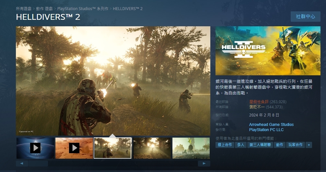Click the right arrow of thumbnail strip
This screenshot has height=172, width=326.
pos(204,164)
